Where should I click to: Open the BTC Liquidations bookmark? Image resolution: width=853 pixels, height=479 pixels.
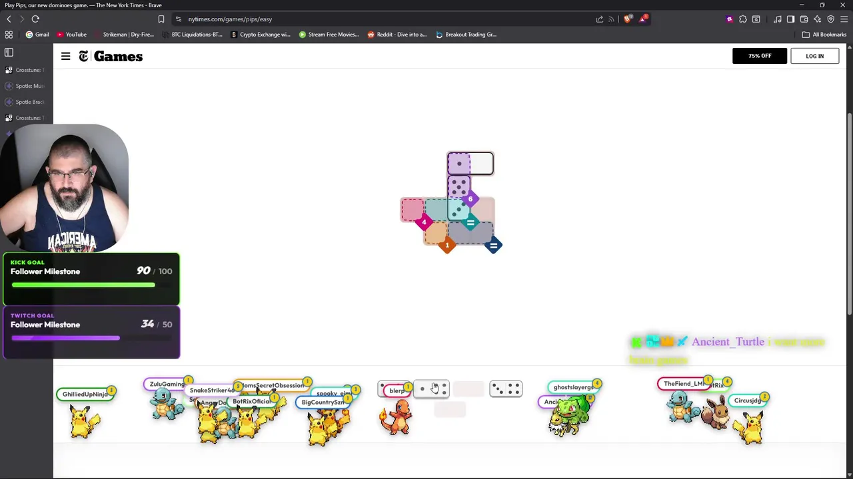point(192,35)
